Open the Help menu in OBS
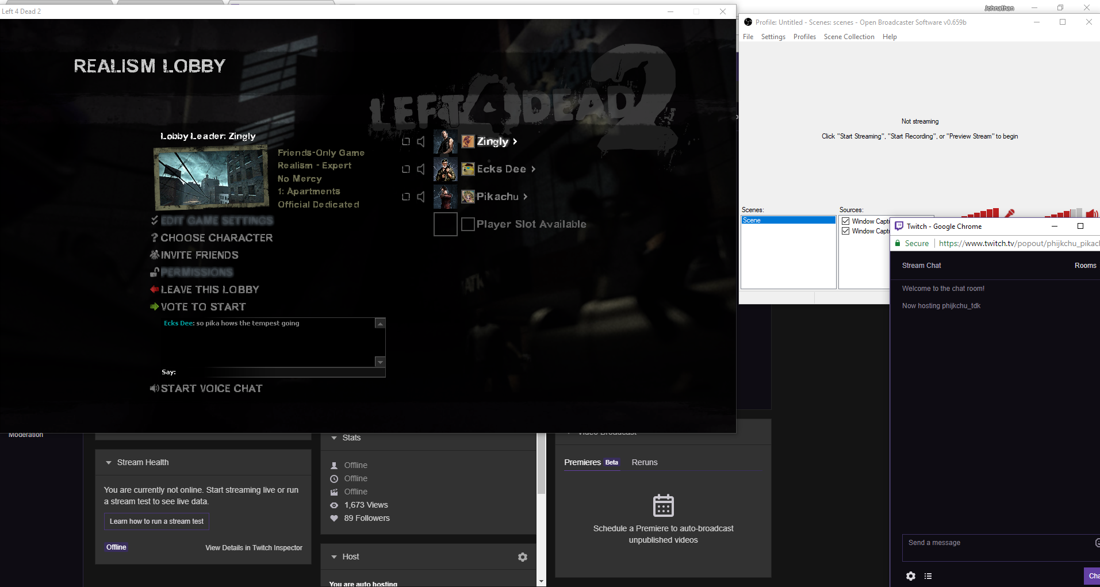1100x587 pixels. coord(890,37)
